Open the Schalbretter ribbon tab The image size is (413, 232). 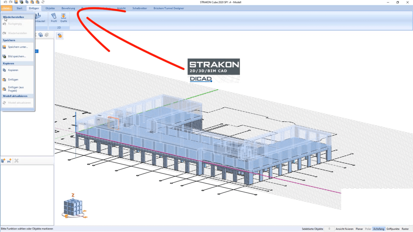tap(140, 8)
